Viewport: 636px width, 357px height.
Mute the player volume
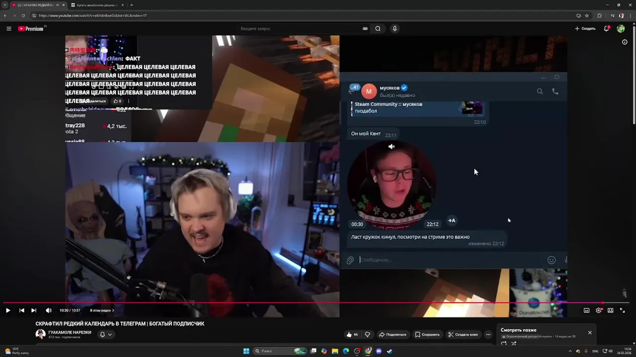[49, 310]
